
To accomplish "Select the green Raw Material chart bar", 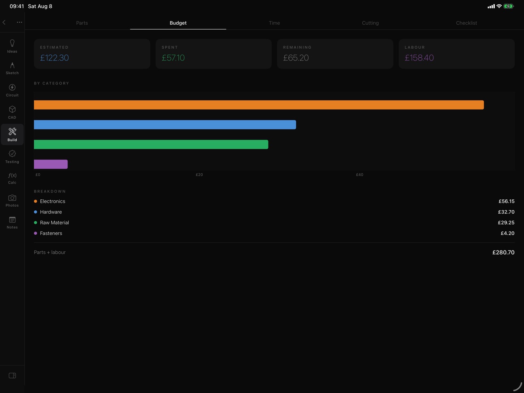I will [x=151, y=144].
